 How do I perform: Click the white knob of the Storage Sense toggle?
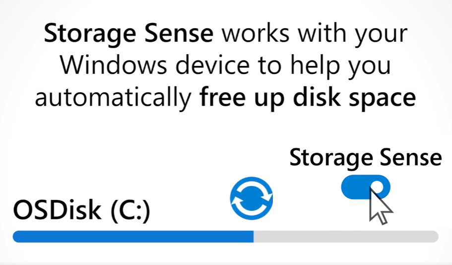(x=379, y=187)
